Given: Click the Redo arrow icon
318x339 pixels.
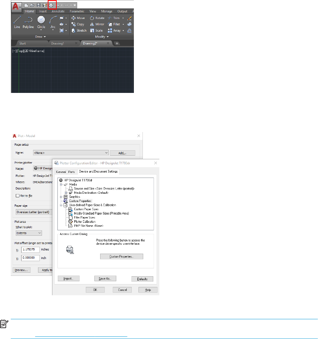Looking at the screenshot, I should pos(67,5).
